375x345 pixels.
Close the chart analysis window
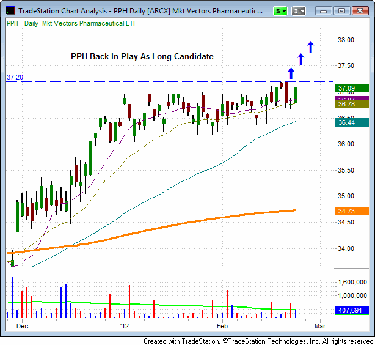(360, 11)
